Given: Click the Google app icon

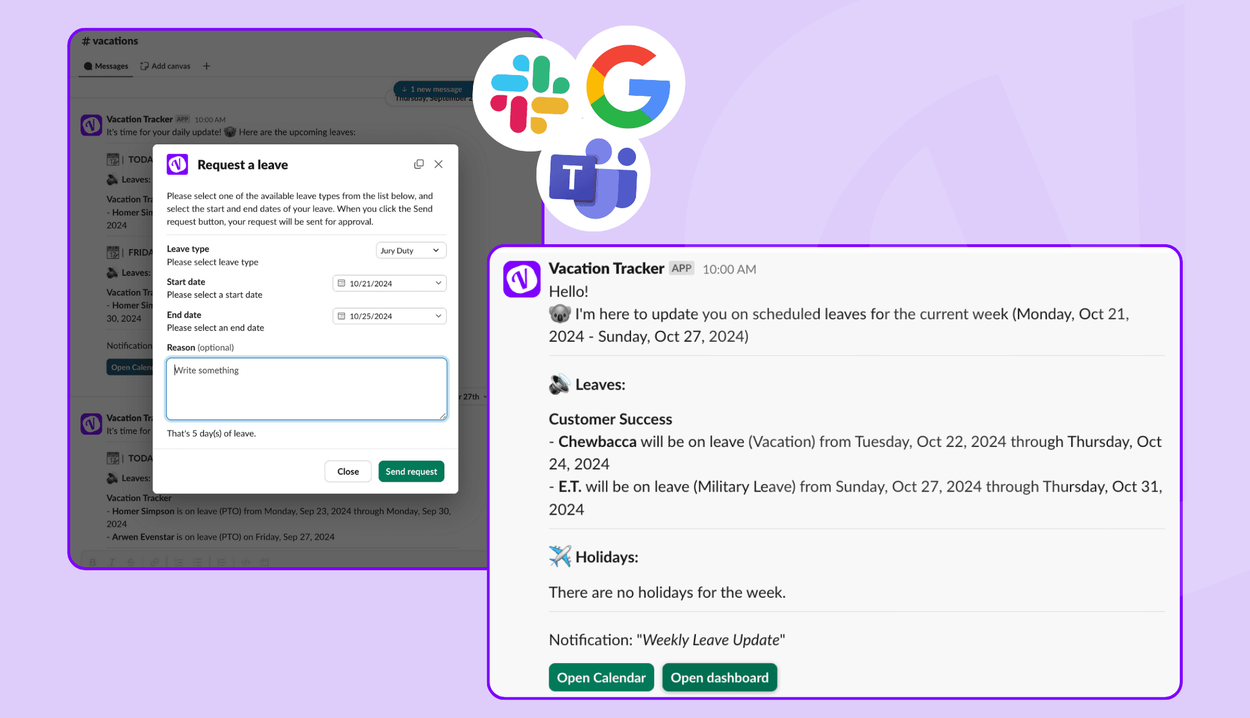Looking at the screenshot, I should coord(625,87).
